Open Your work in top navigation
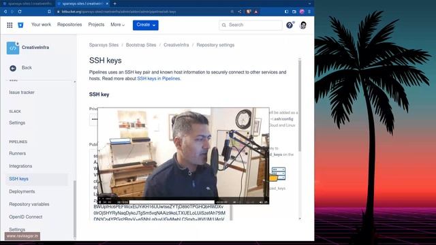 [x=41, y=24]
